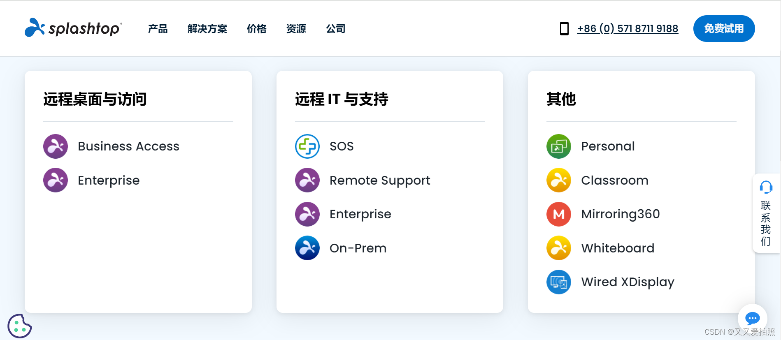Click the 免费试用 button
The image size is (781, 340).
724,28
